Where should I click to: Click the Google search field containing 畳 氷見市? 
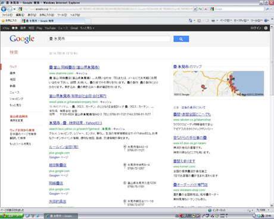(108, 39)
